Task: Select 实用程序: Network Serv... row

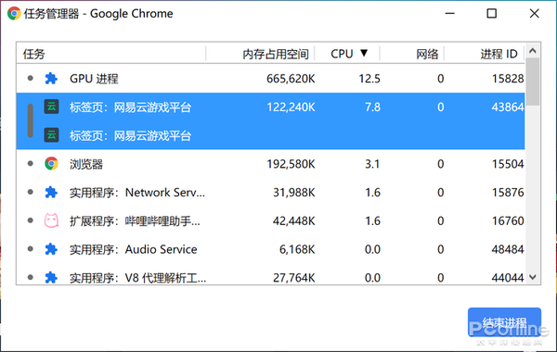Action: [271, 192]
